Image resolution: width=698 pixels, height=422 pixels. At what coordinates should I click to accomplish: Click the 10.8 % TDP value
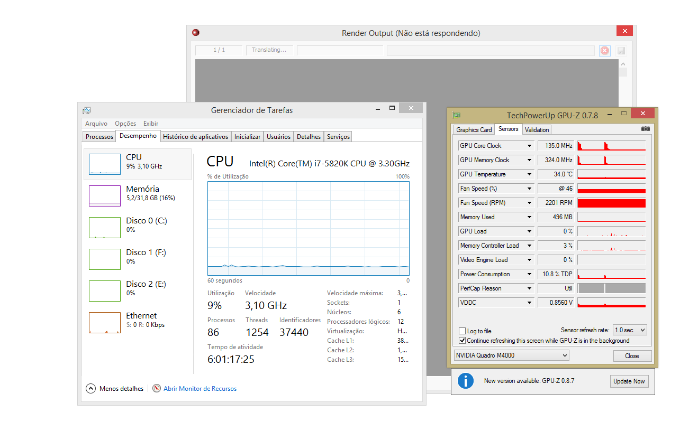pos(556,274)
